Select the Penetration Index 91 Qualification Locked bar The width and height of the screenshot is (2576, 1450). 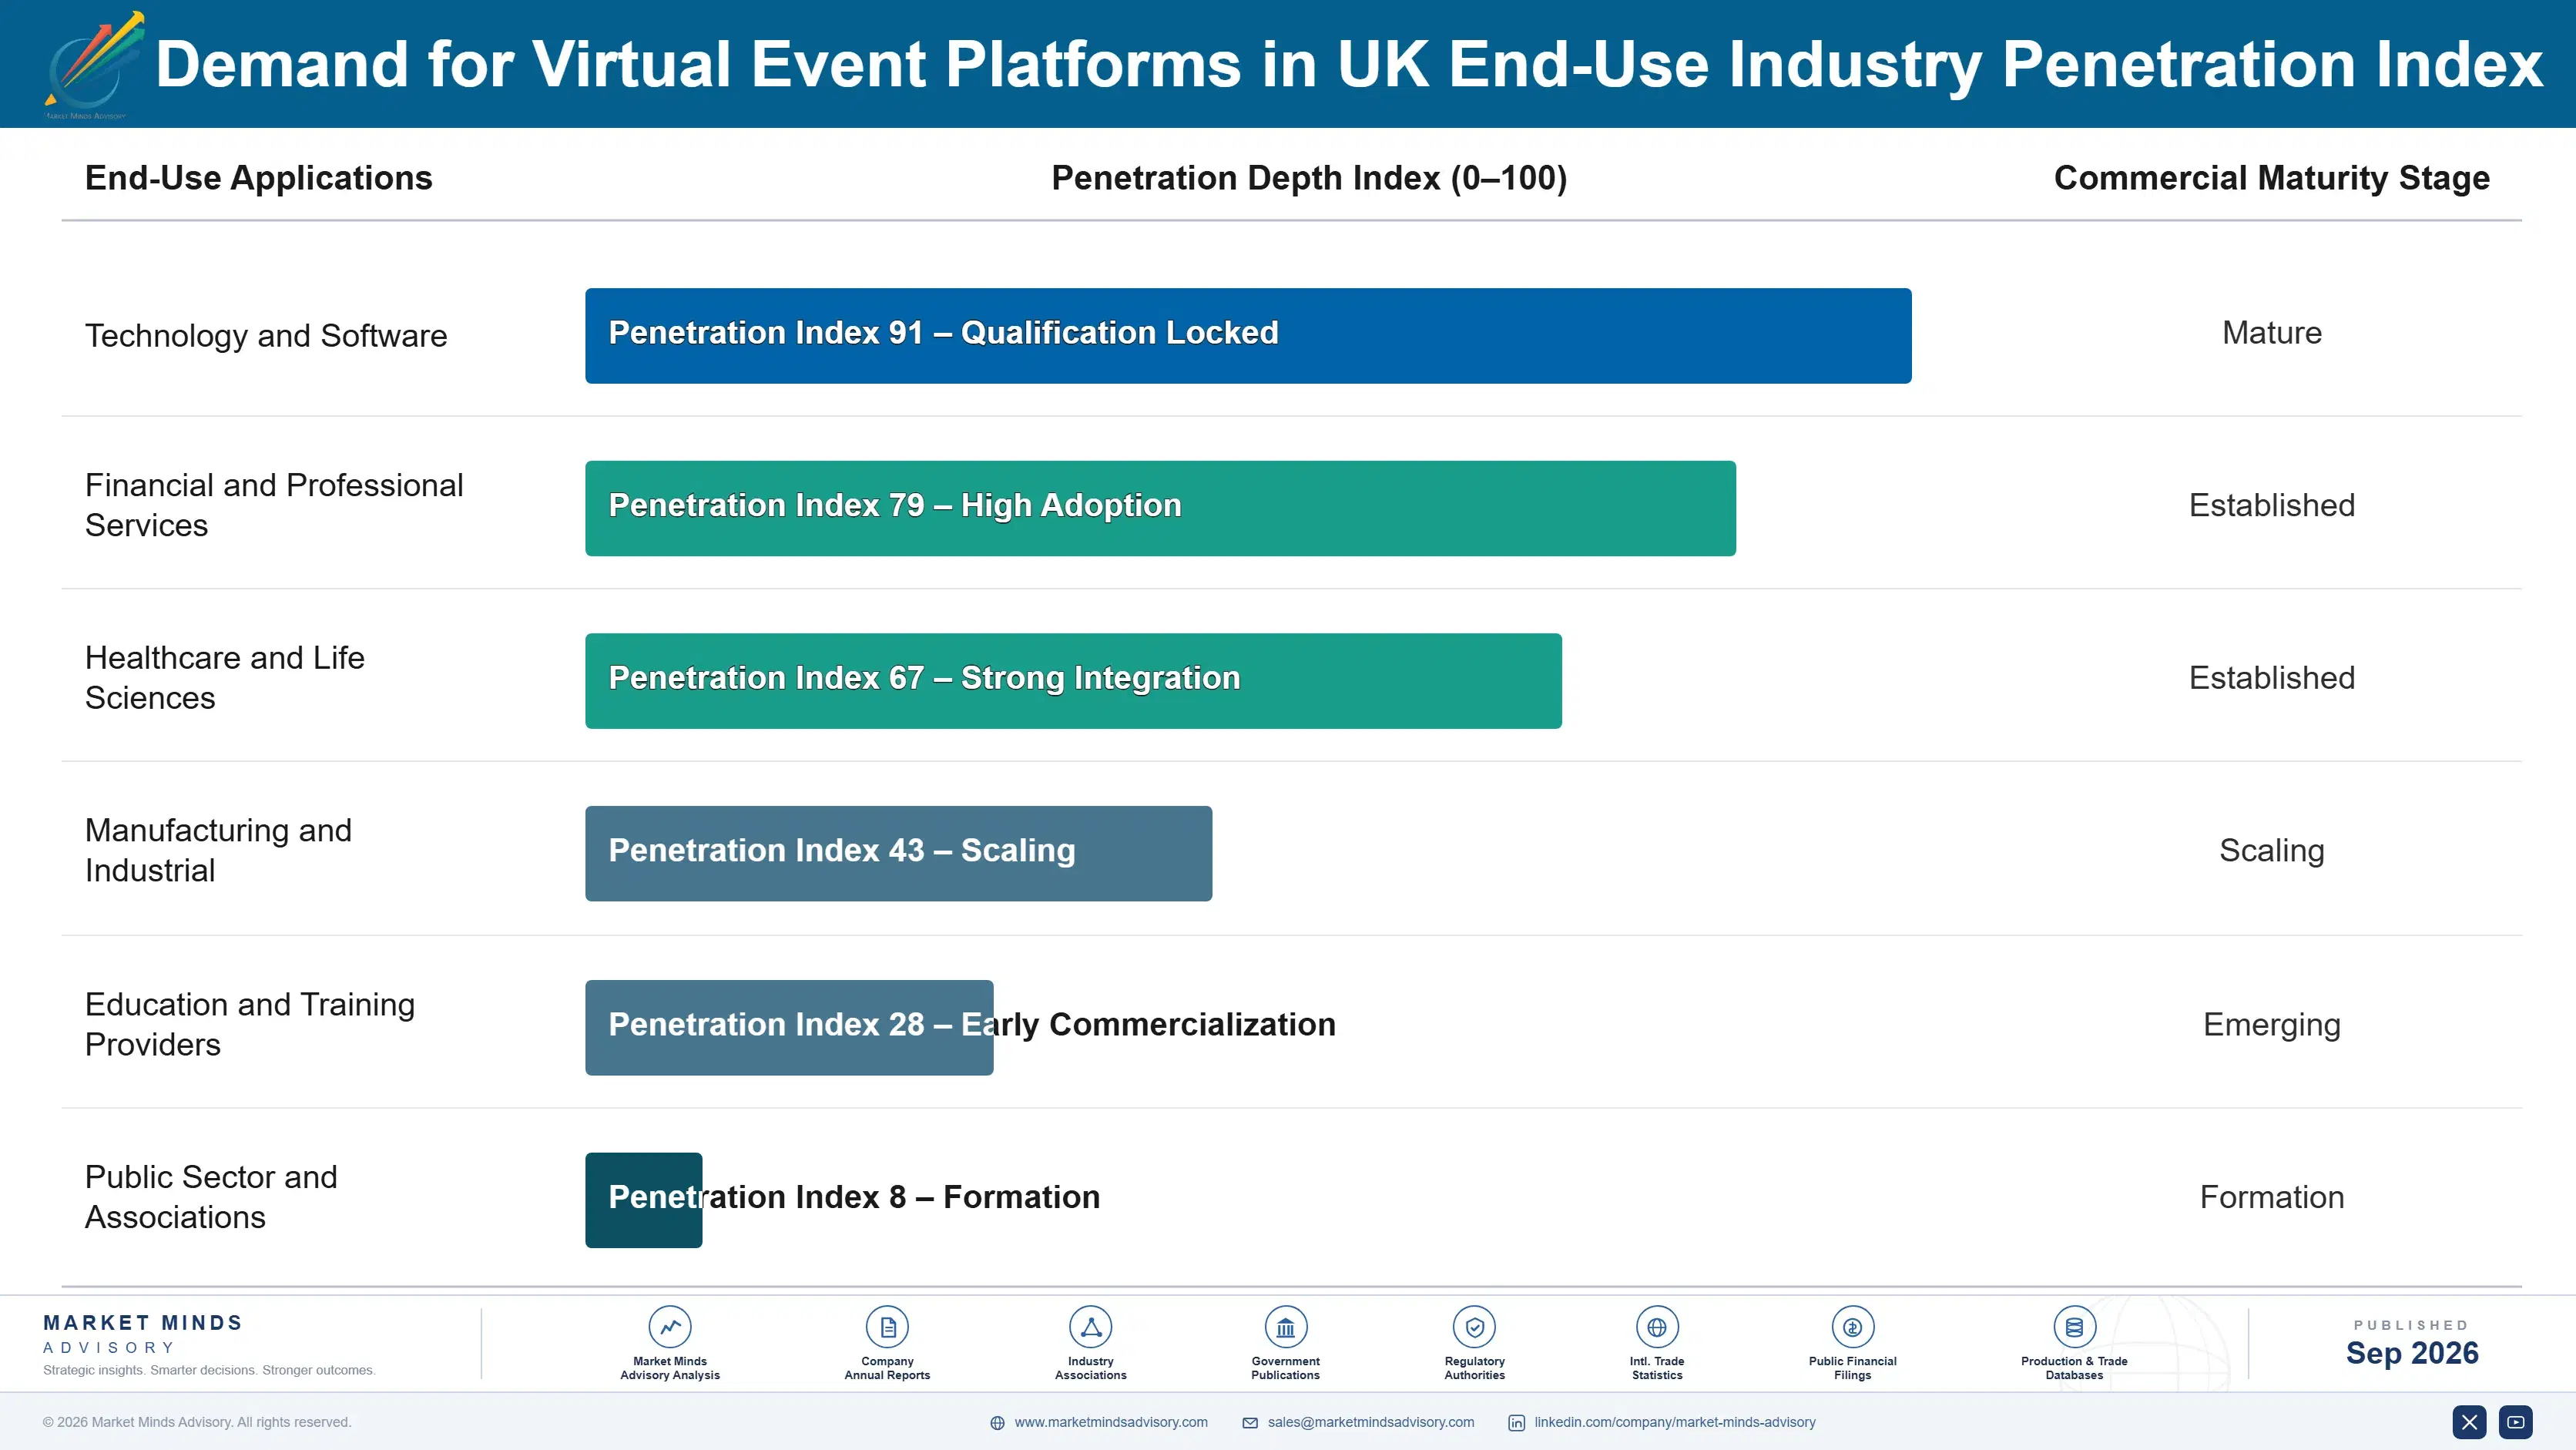point(1248,336)
